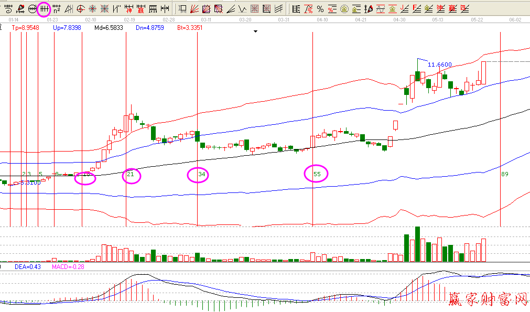Select the circled Fibonacci time-lines tool
530x312 pixels.
click(45, 8)
